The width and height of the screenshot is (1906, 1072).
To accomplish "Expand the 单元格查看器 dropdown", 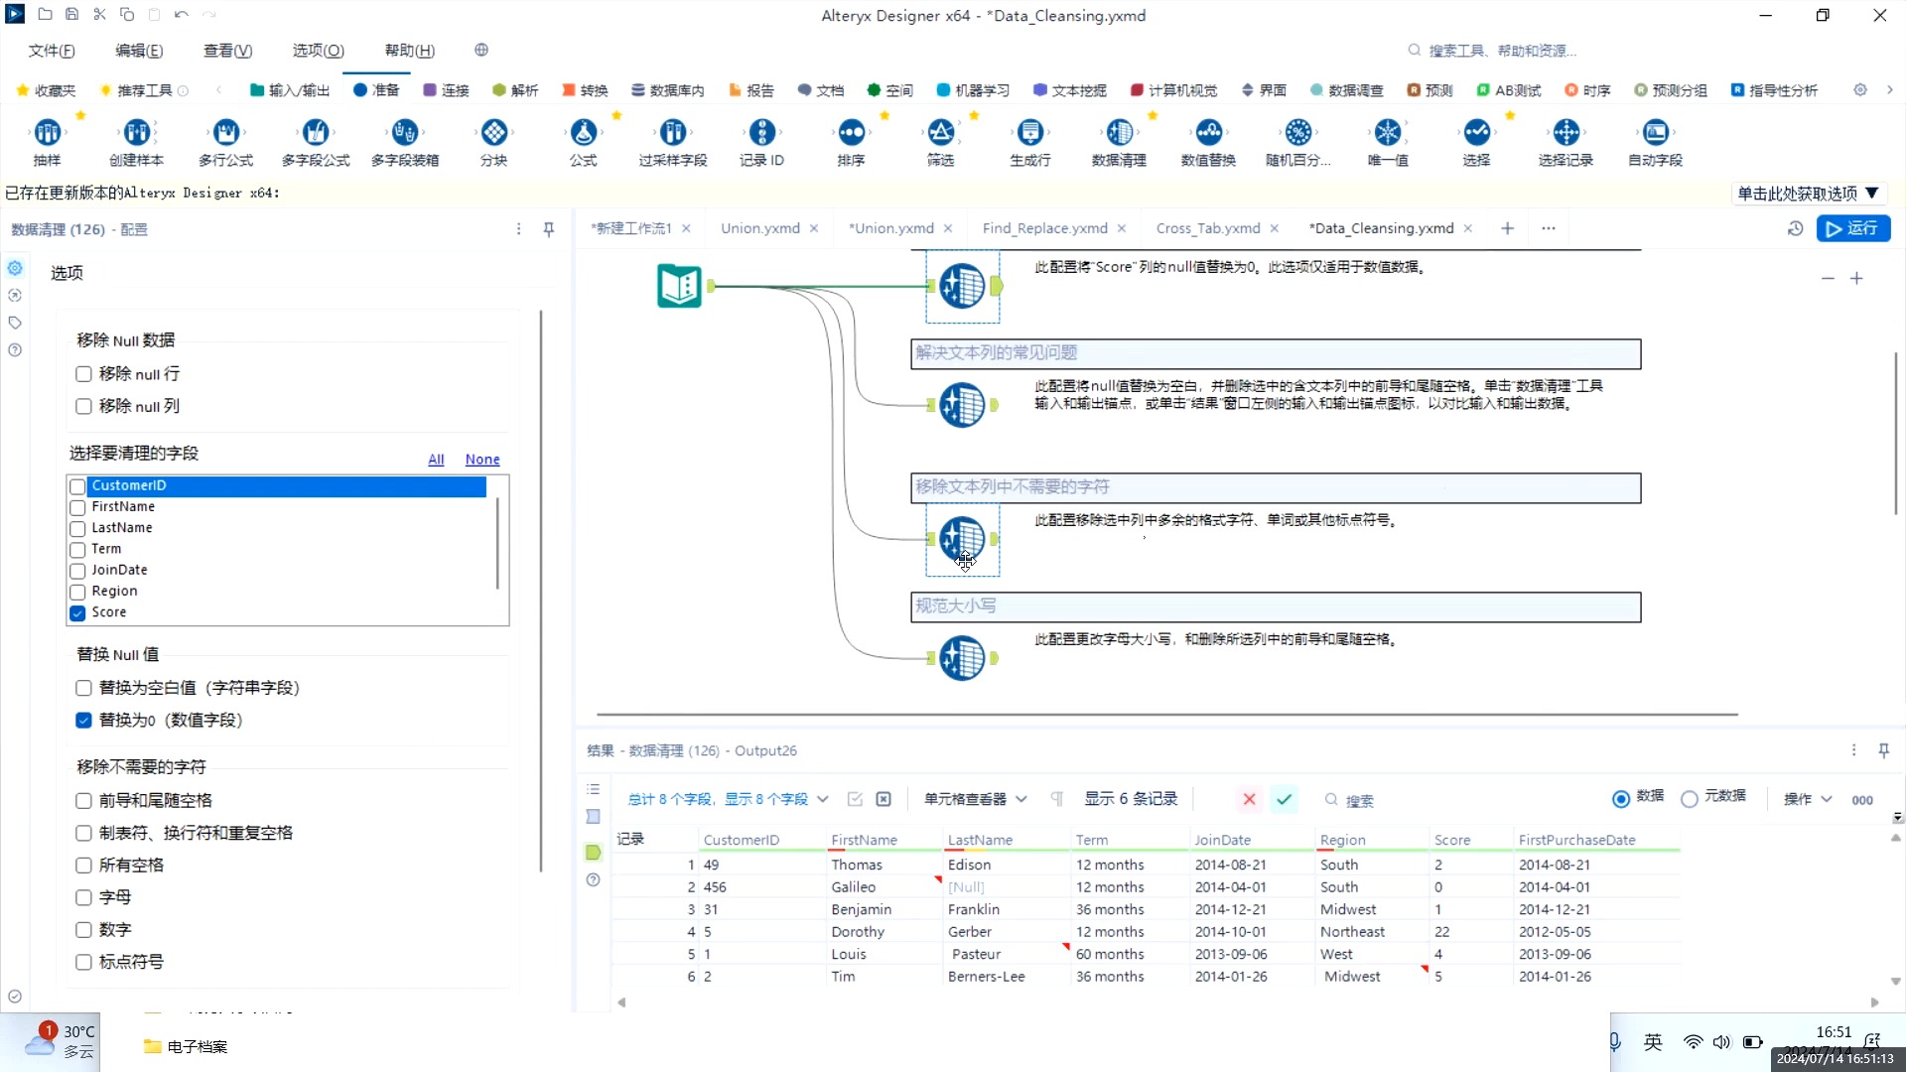I will tap(975, 799).
